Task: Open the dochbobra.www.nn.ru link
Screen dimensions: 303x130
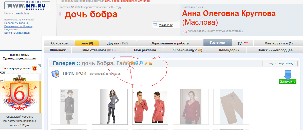Action: coord(135,1)
